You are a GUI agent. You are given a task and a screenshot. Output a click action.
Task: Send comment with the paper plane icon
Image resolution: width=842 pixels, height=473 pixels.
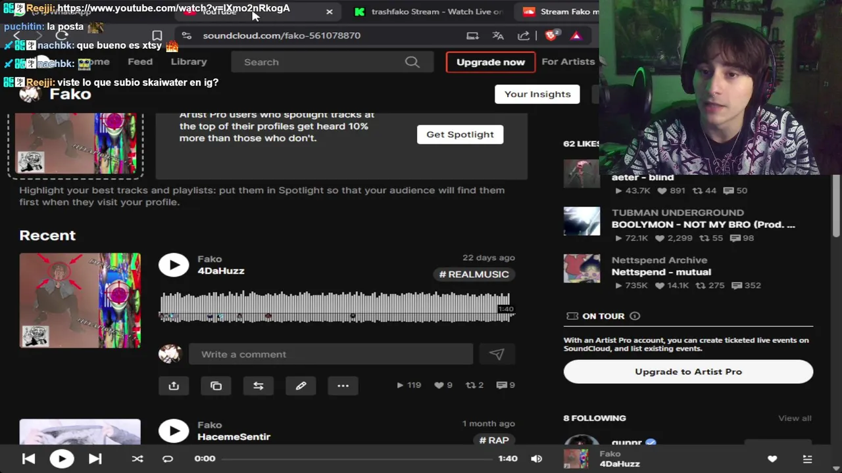pyautogui.click(x=497, y=354)
